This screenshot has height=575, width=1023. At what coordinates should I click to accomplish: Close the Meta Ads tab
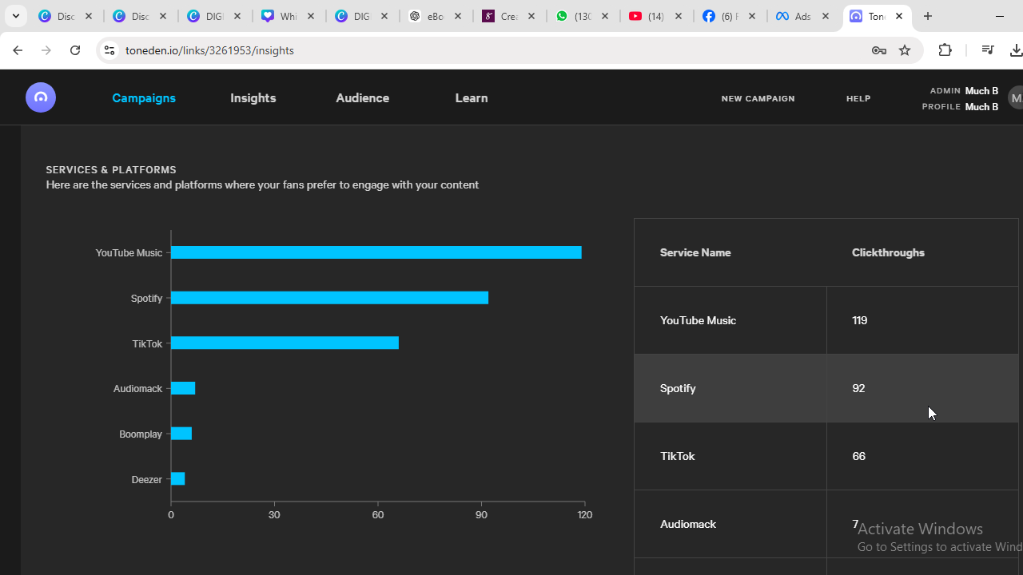[826, 16]
